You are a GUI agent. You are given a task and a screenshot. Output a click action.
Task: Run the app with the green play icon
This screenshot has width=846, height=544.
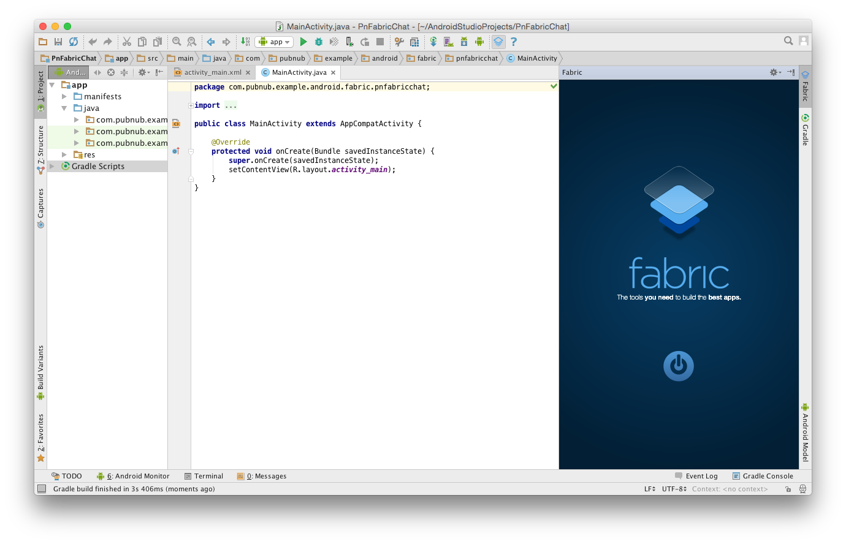coord(303,42)
